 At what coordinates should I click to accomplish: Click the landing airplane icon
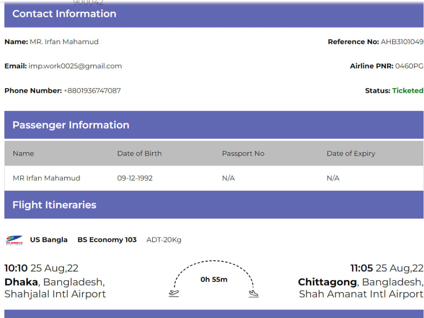(x=254, y=293)
